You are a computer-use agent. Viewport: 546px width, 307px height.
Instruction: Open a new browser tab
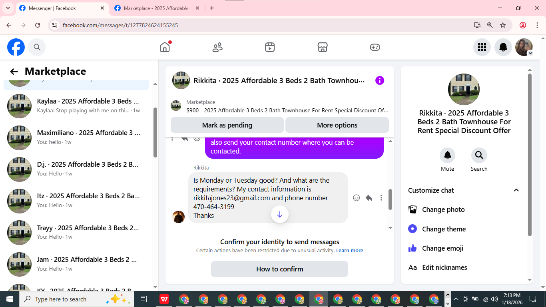[212, 8]
